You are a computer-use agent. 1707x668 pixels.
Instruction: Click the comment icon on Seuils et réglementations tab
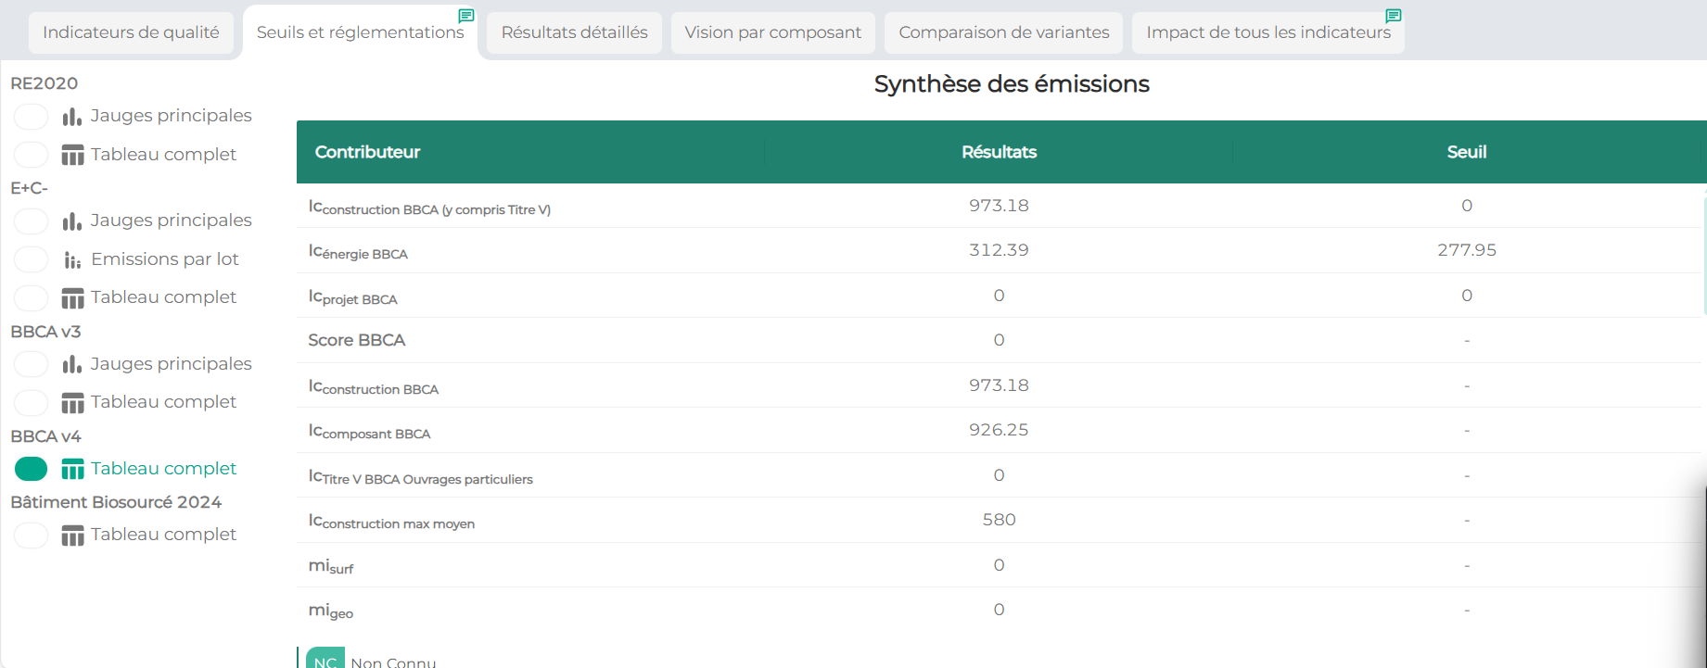coord(466,16)
